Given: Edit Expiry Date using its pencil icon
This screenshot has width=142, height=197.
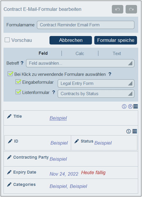Looking at the screenshot, I should coord(9,172).
